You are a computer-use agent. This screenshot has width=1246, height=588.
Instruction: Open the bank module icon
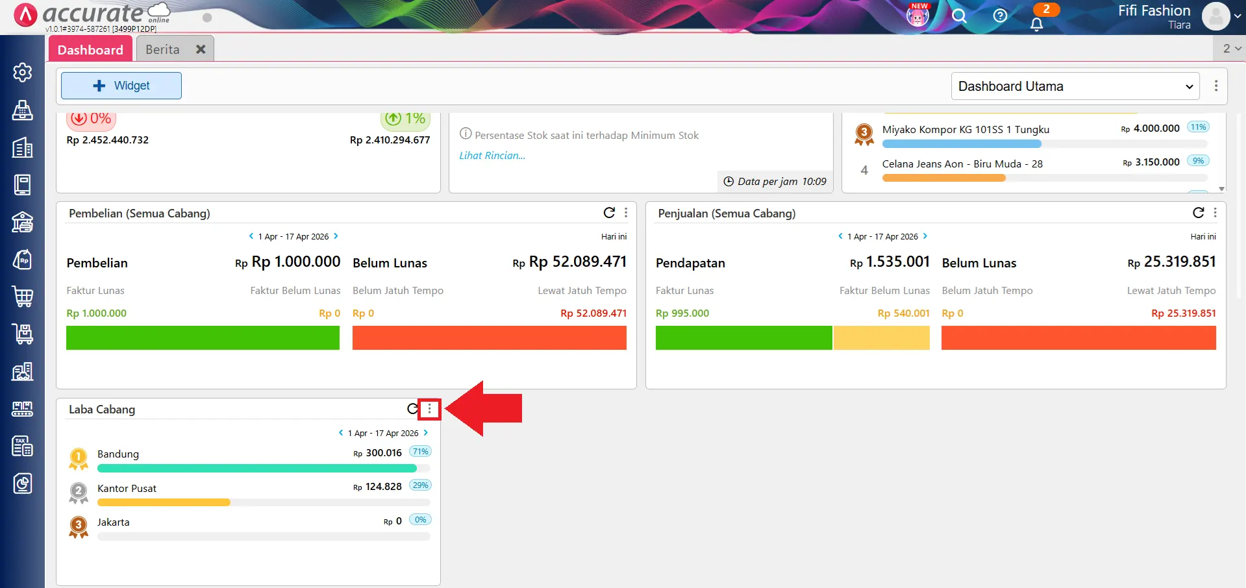(x=23, y=222)
